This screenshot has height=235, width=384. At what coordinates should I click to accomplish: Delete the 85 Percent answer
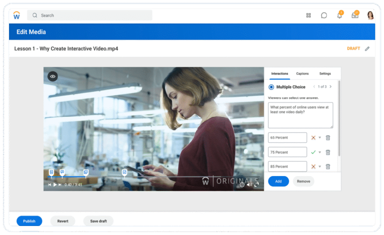point(328,167)
